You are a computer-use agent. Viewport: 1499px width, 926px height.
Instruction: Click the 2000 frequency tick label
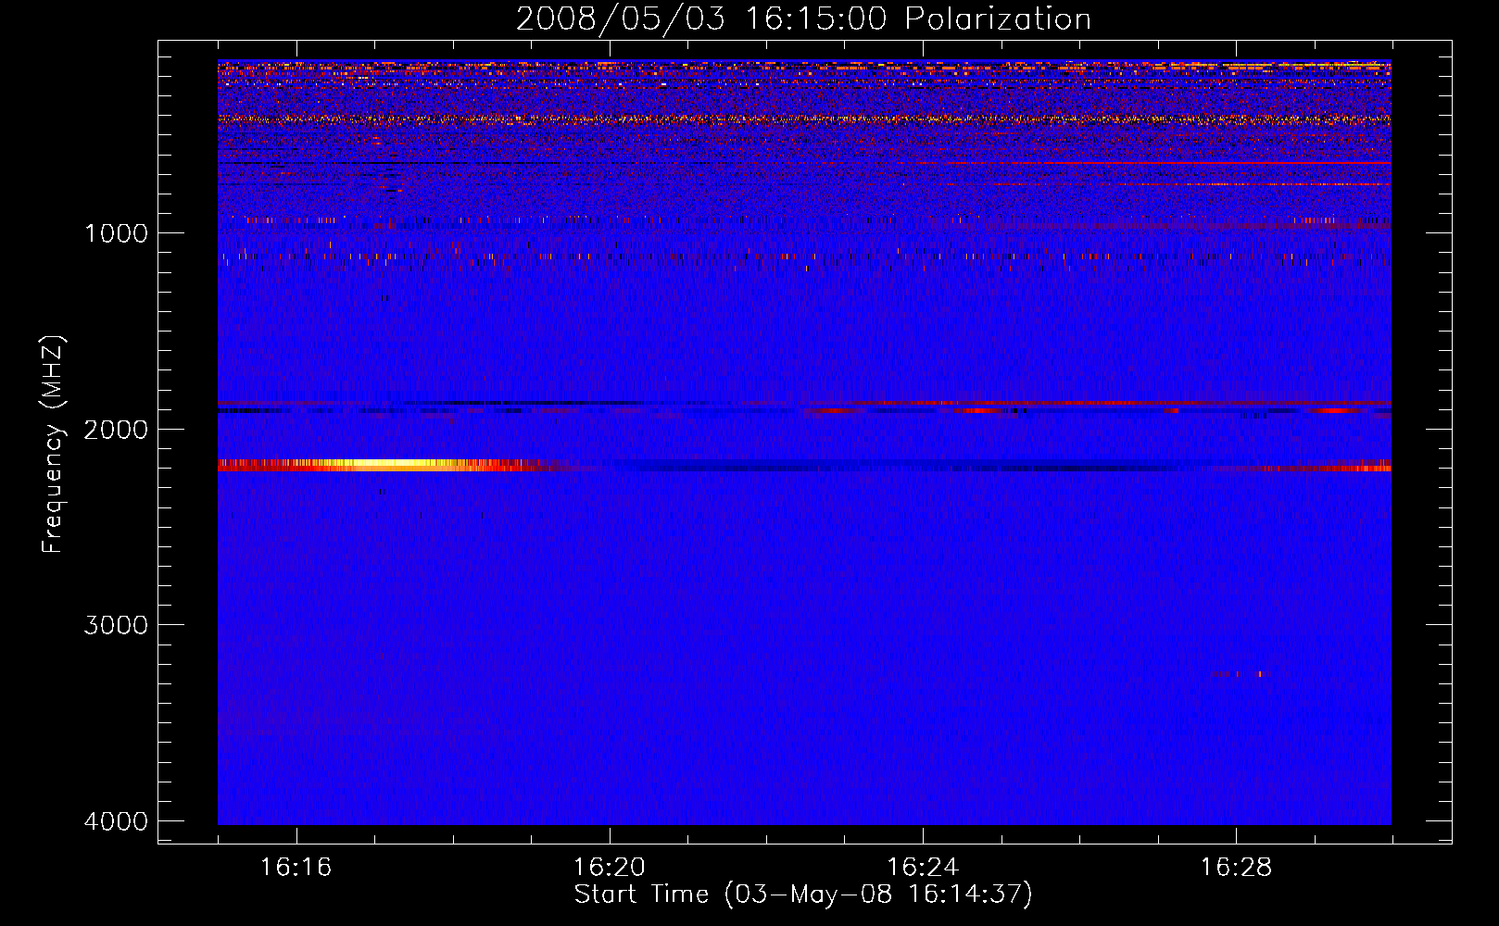click(x=116, y=430)
